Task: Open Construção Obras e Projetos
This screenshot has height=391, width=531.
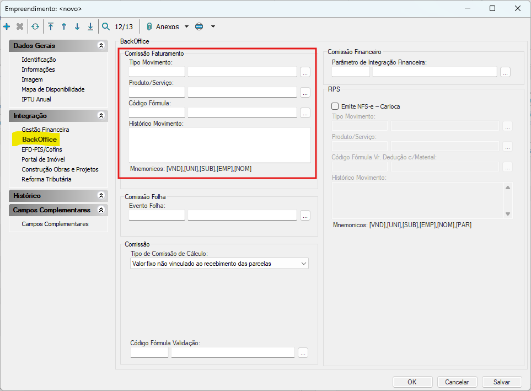Action: [x=60, y=169]
